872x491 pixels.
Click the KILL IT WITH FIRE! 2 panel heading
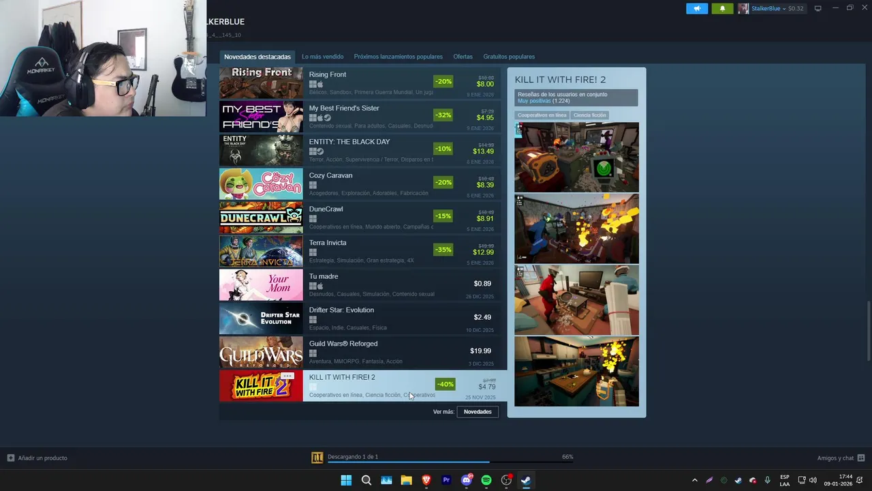tap(560, 80)
